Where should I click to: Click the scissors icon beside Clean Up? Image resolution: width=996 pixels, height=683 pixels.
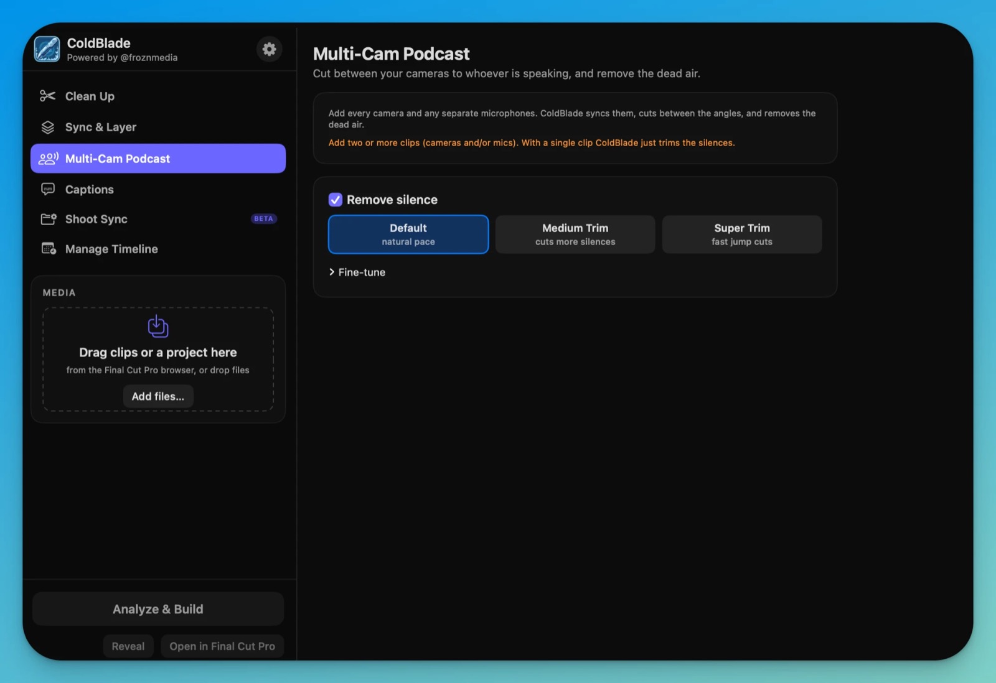tap(48, 96)
